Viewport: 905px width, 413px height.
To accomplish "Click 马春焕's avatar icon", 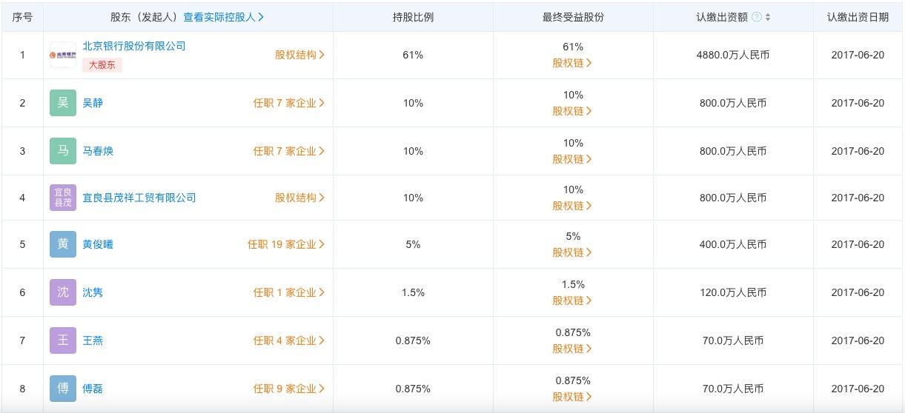I will pos(63,151).
